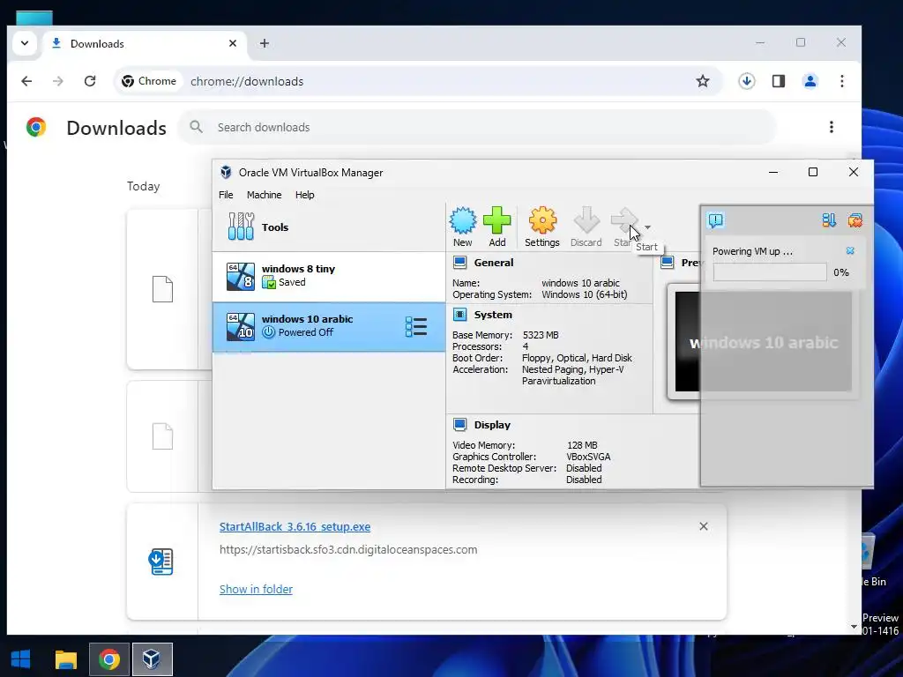903x677 pixels.
Task: Open Chrome three-dot main menu
Action: [842, 81]
